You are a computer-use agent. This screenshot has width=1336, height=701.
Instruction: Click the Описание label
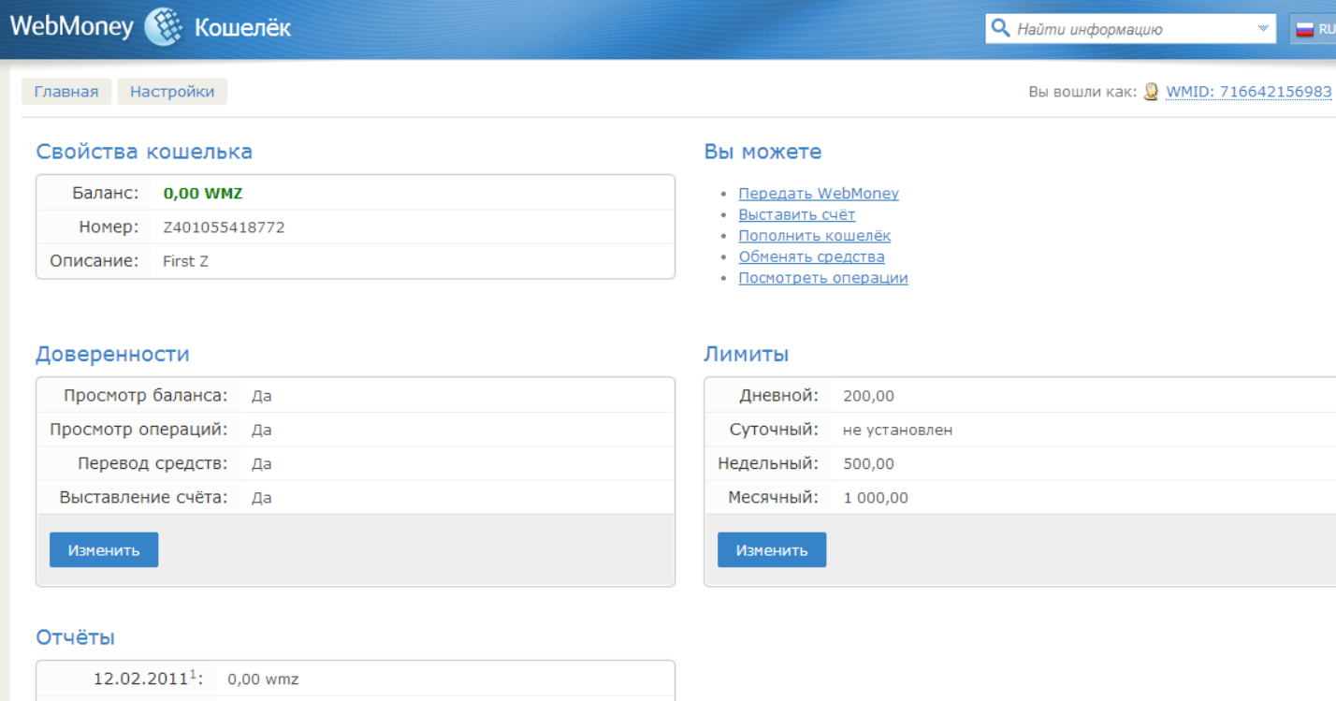[94, 261]
